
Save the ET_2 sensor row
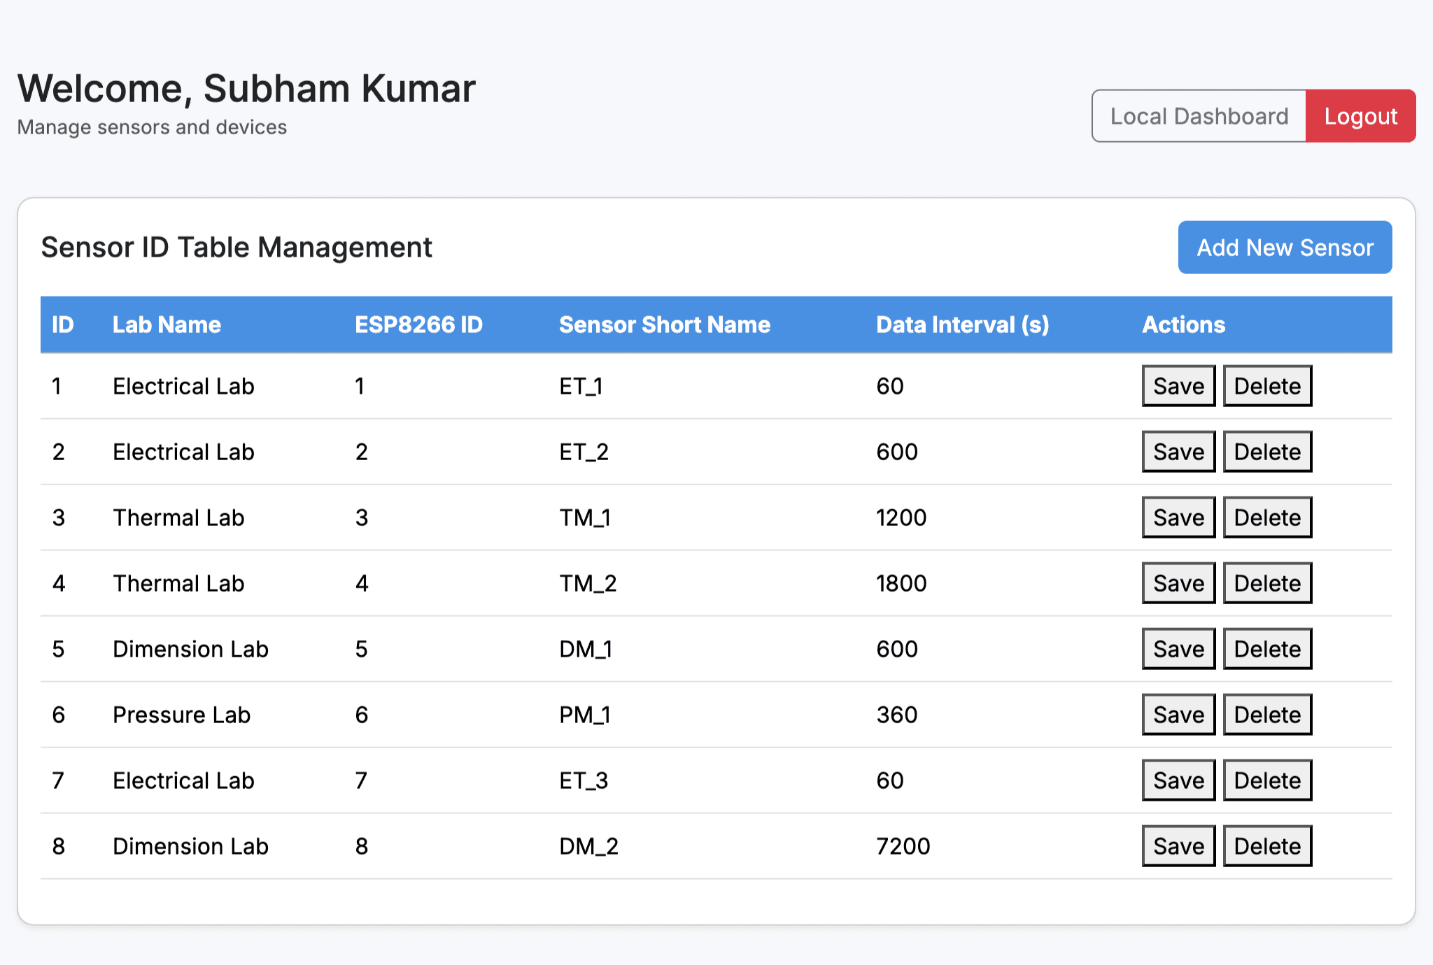(x=1178, y=452)
